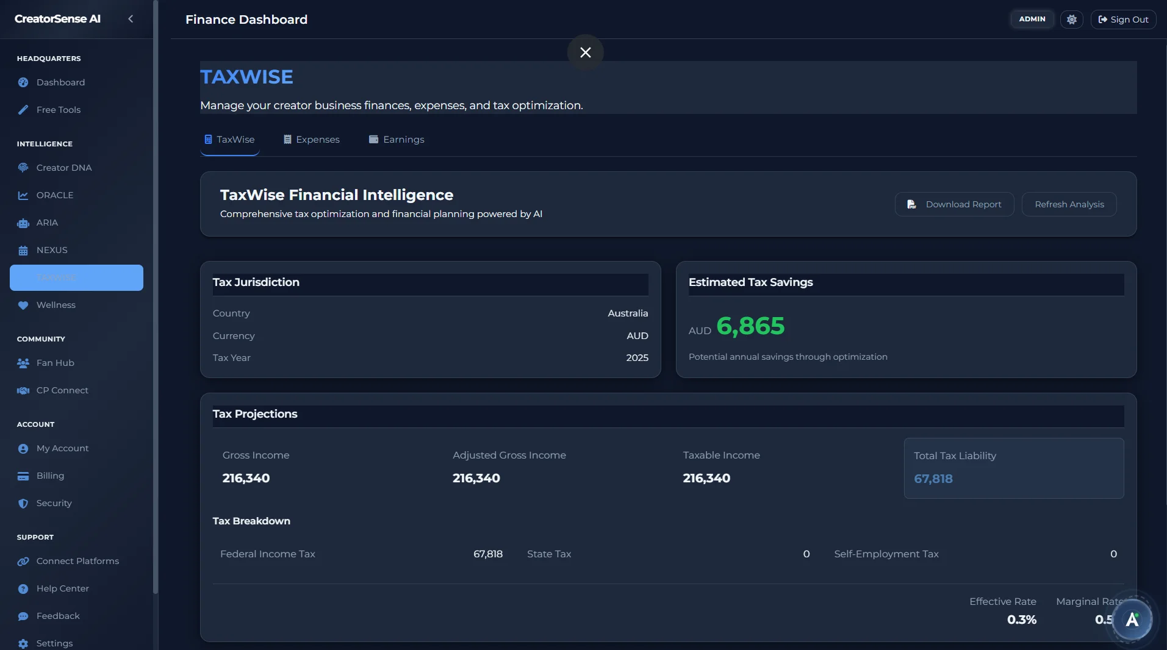1167x650 pixels.
Task: Click Refresh Analysis
Action: click(x=1069, y=204)
